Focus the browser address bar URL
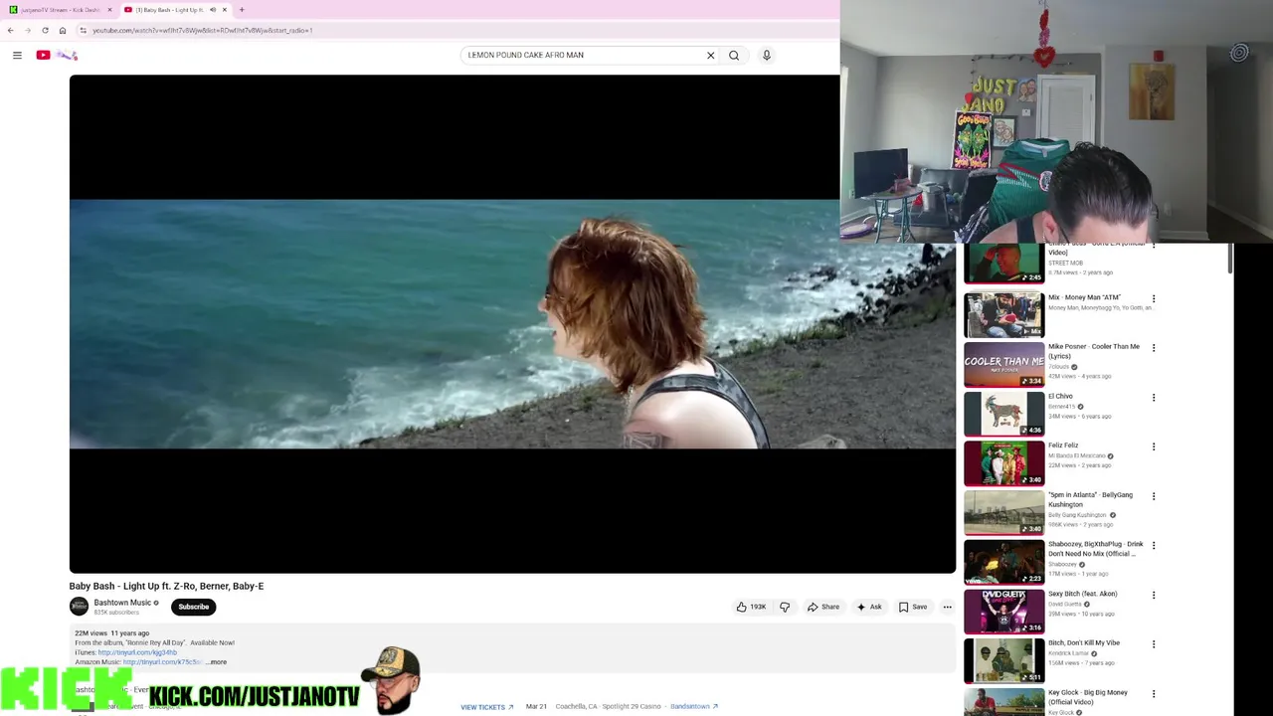The height and width of the screenshot is (716, 1273). (202, 30)
